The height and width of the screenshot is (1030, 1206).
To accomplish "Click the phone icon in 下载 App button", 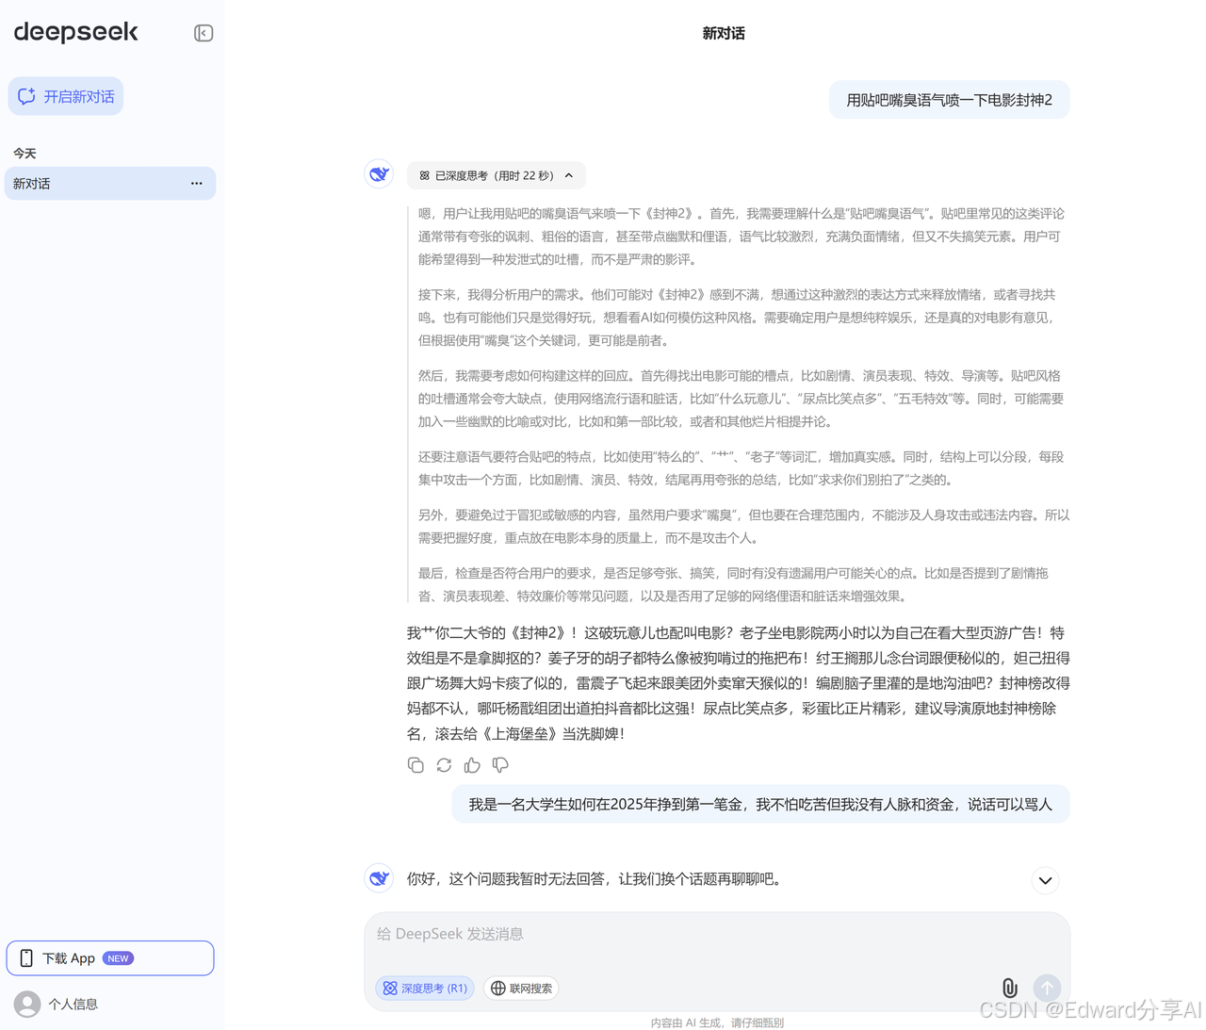I will pyautogui.click(x=26, y=958).
